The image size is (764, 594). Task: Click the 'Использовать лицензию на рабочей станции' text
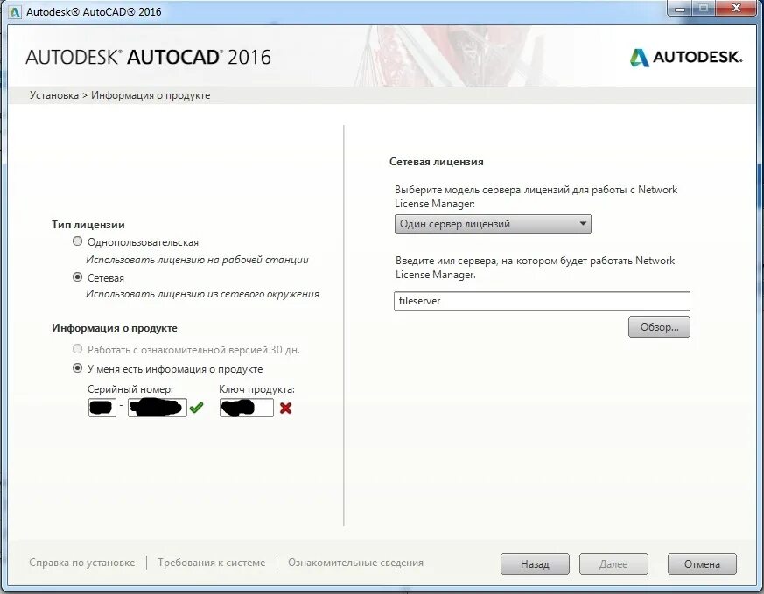tap(197, 260)
